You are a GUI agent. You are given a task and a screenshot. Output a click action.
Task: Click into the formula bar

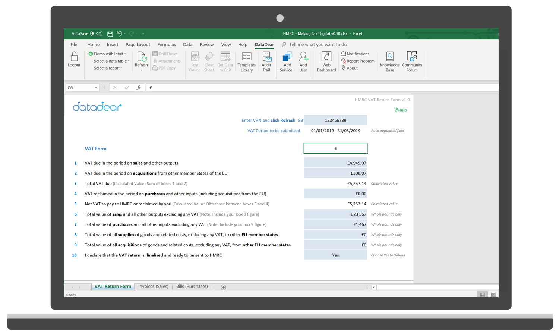(x=322, y=88)
